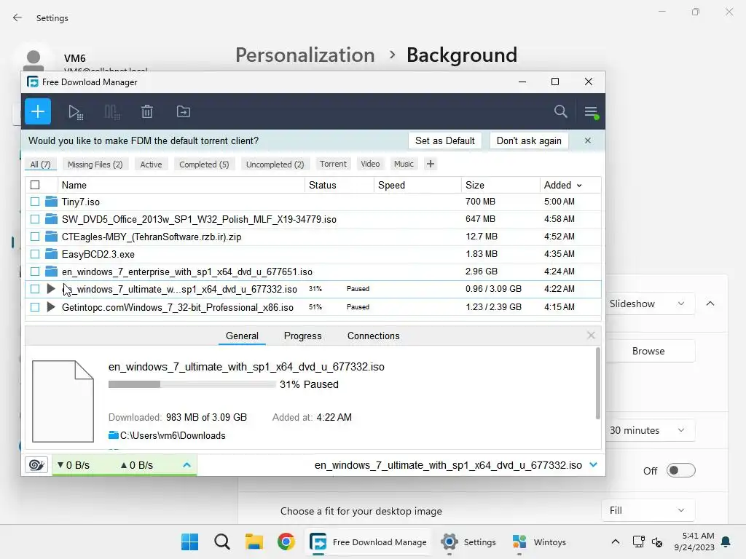This screenshot has height=559, width=746.
Task: Toggle the Off switch in Settings
Action: point(681,471)
